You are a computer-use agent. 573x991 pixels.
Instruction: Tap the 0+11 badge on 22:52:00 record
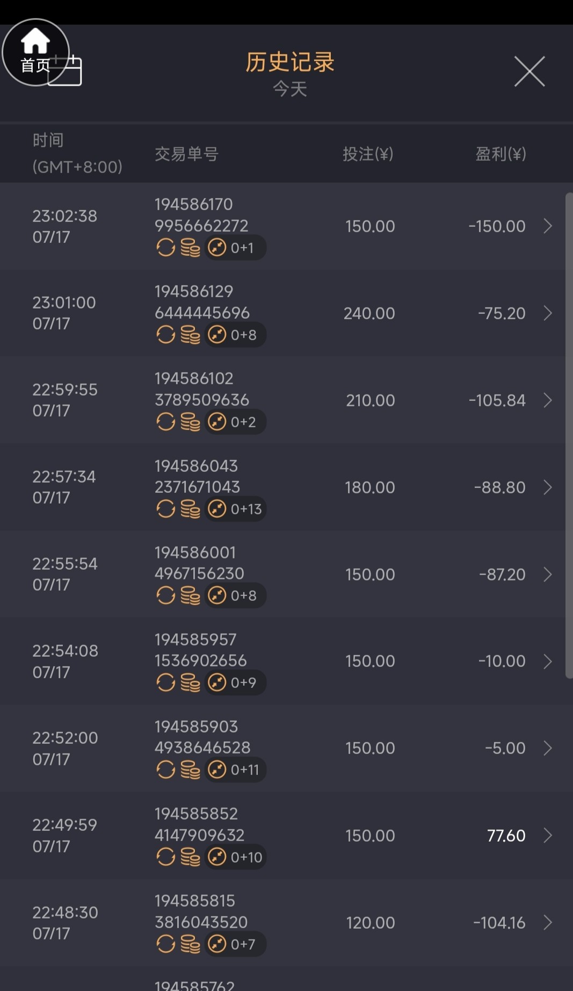(236, 770)
